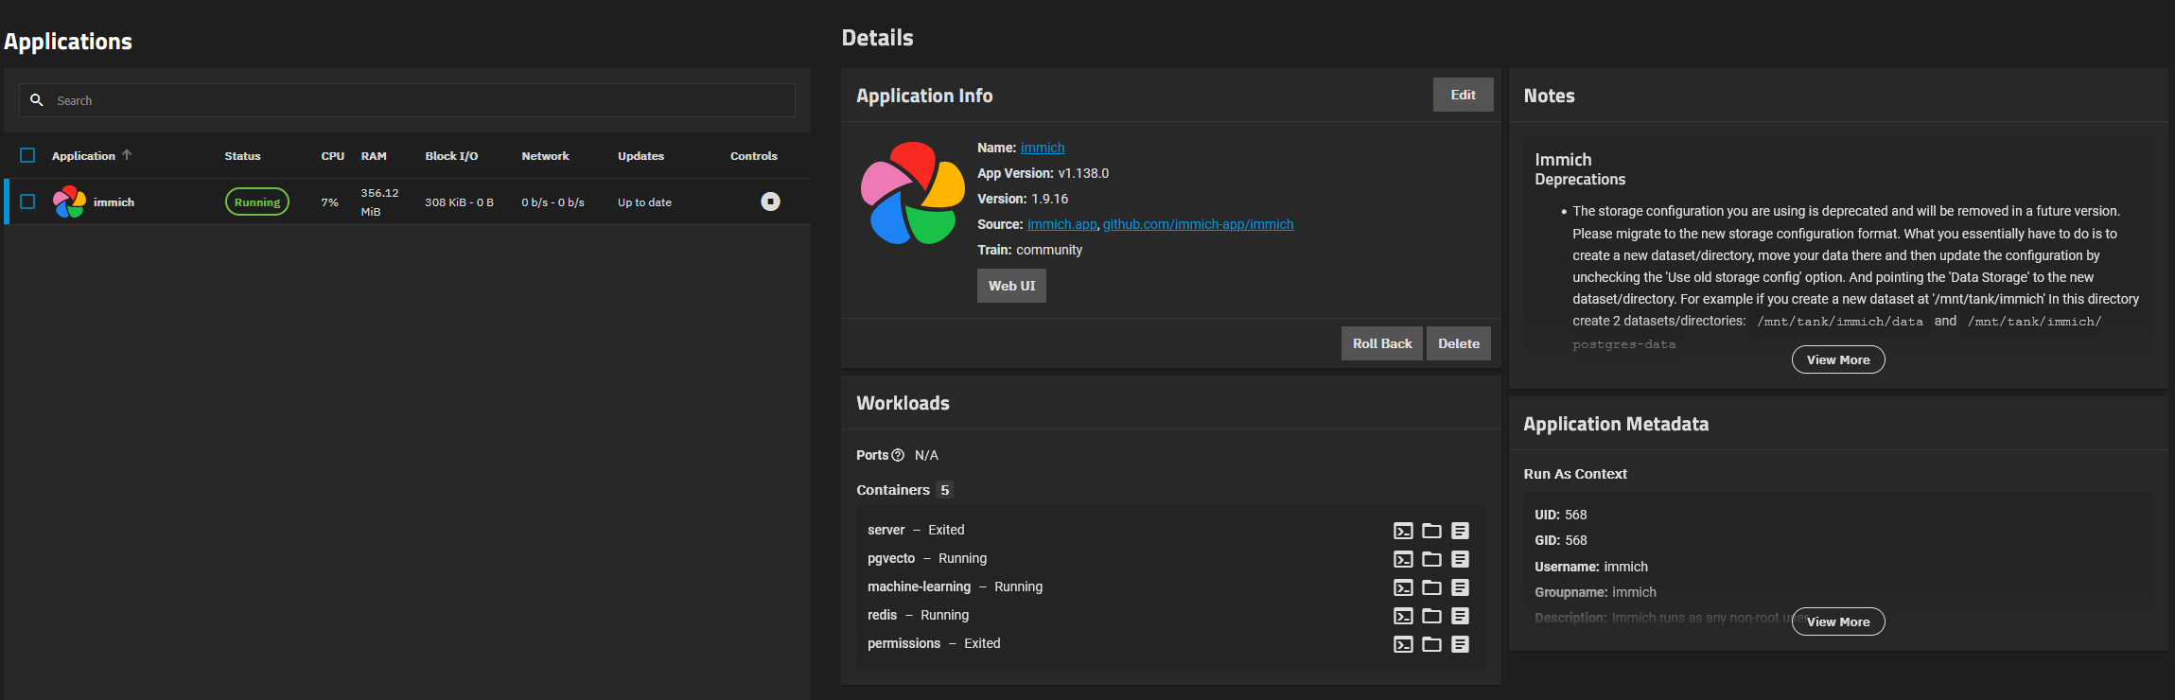Open volume mounts for pgvecto container
Image resolution: width=2175 pixels, height=700 pixels.
[1431, 559]
